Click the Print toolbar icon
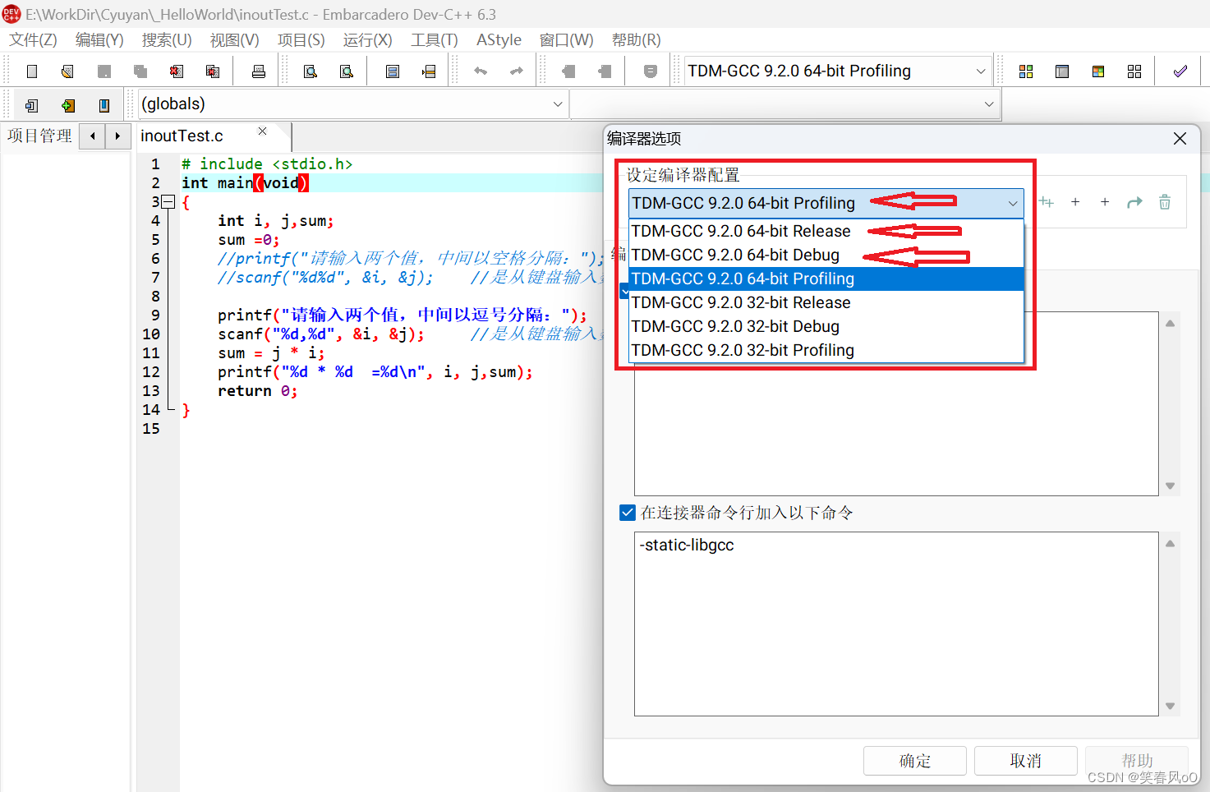Viewport: 1210px width, 792px height. 259,71
